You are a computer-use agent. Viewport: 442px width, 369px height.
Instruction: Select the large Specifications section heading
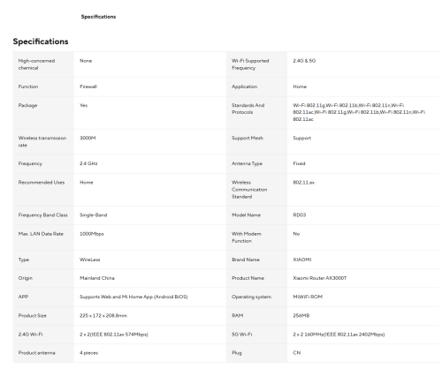[41, 41]
